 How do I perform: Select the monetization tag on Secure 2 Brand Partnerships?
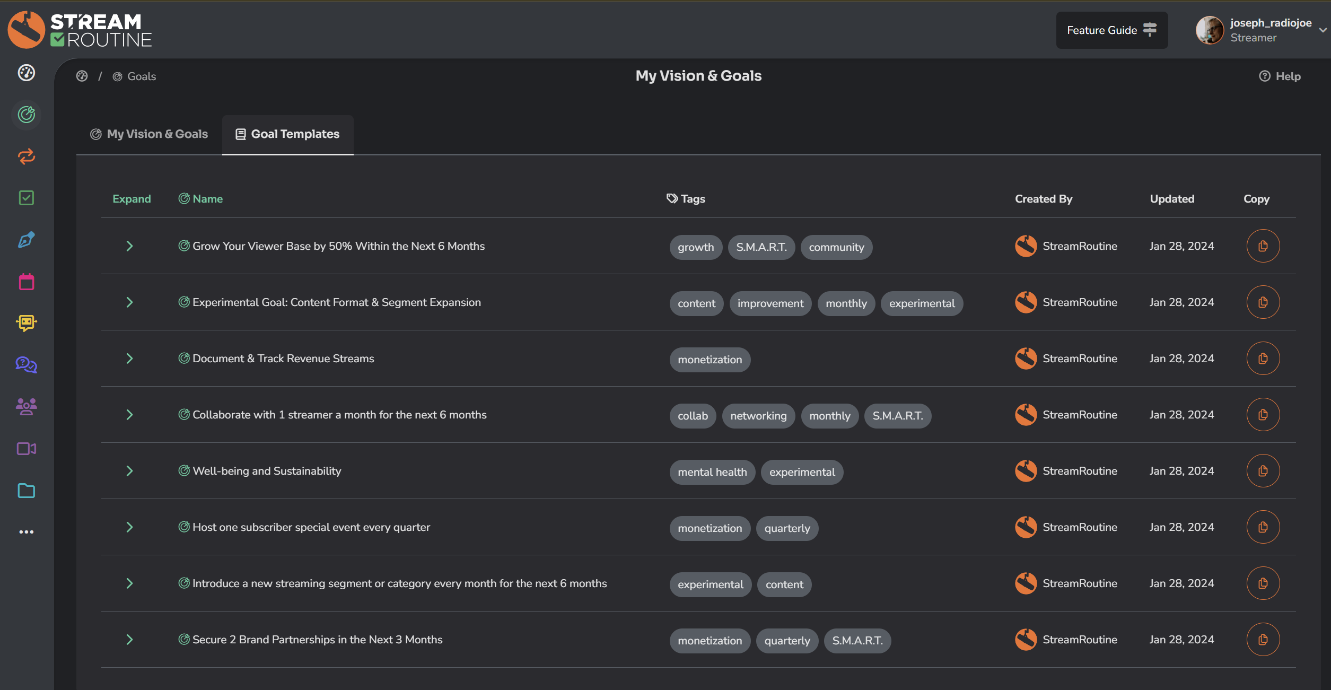click(710, 640)
